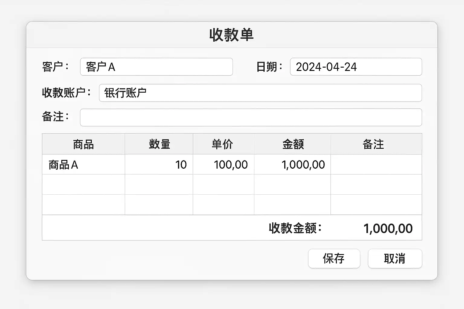Click the 保存 button
This screenshot has width=464, height=309.
point(334,259)
